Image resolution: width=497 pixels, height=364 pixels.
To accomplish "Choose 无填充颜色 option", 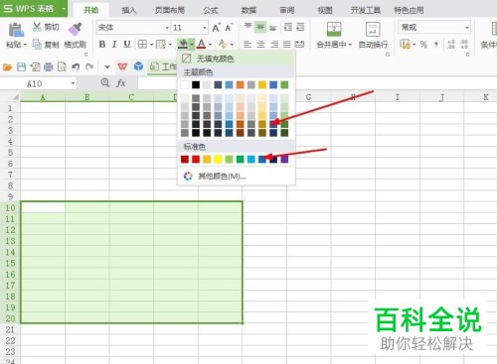I will [236, 59].
